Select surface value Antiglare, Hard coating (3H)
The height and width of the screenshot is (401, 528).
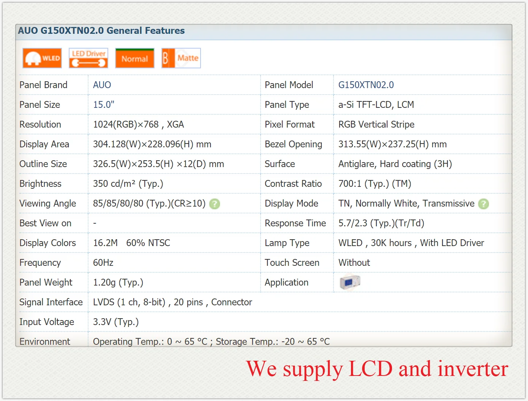[395, 164]
